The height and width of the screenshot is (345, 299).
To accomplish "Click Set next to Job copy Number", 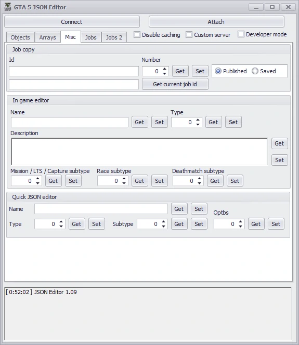I will pyautogui.click(x=200, y=71).
